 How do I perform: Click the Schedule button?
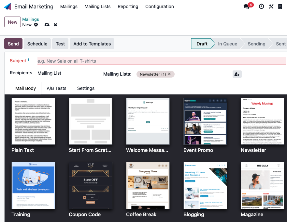click(37, 44)
